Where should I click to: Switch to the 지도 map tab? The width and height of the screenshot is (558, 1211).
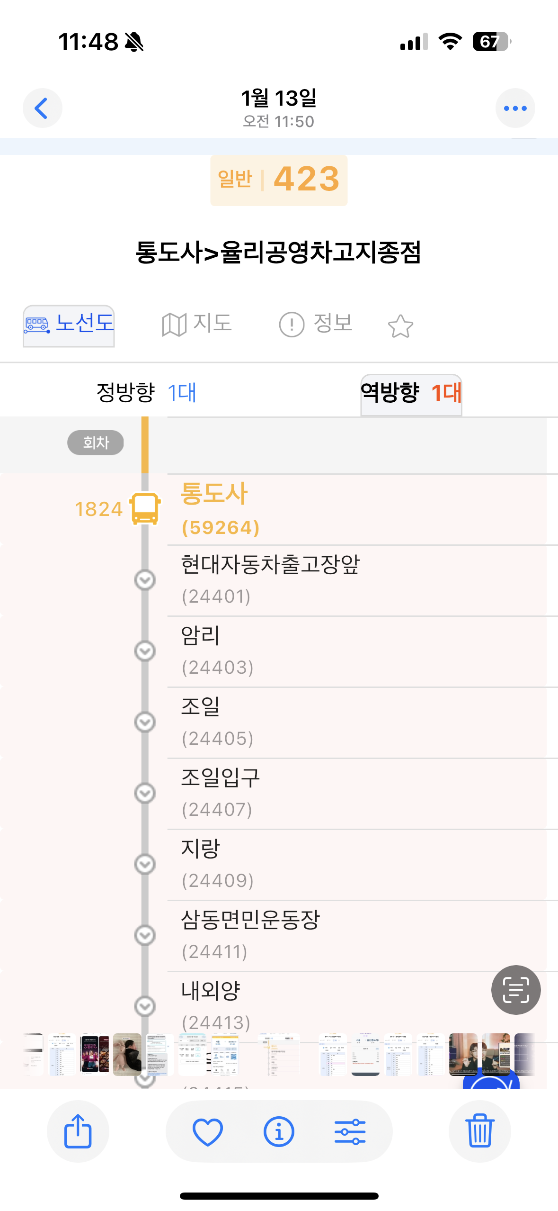(x=197, y=325)
